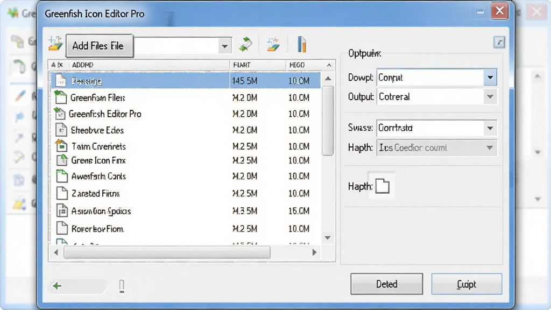The image size is (551, 310).
Task: Click the sparkle icon left of Add Files File
Action: [x=55, y=44]
